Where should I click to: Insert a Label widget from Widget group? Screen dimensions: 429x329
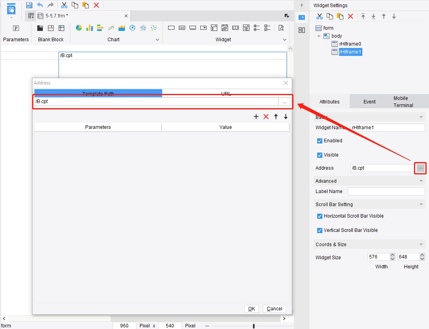click(x=182, y=28)
